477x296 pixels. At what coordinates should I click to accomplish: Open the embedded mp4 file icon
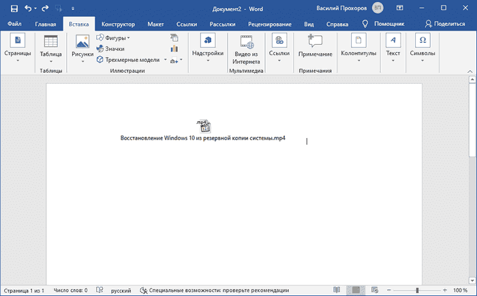coord(203,126)
